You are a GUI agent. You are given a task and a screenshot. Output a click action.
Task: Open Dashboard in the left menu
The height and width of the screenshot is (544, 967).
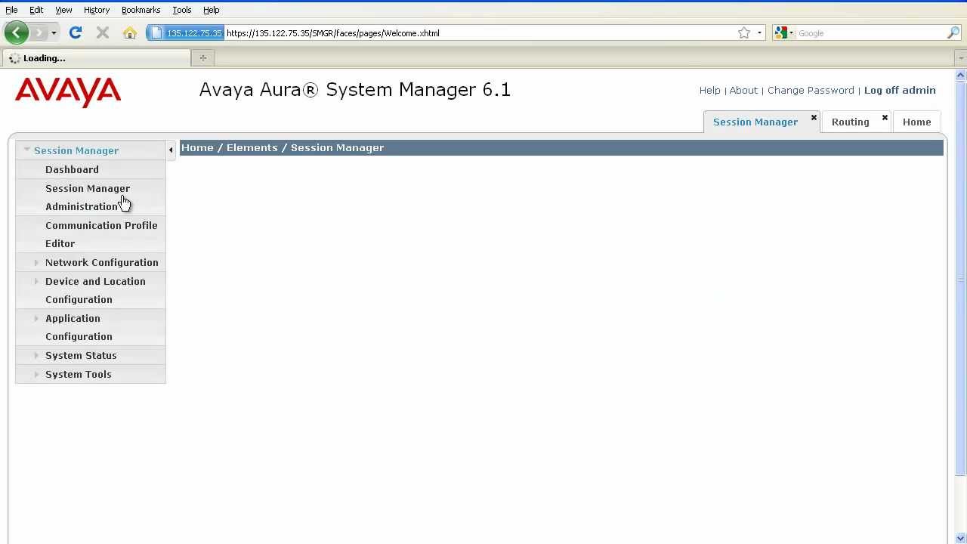point(72,169)
